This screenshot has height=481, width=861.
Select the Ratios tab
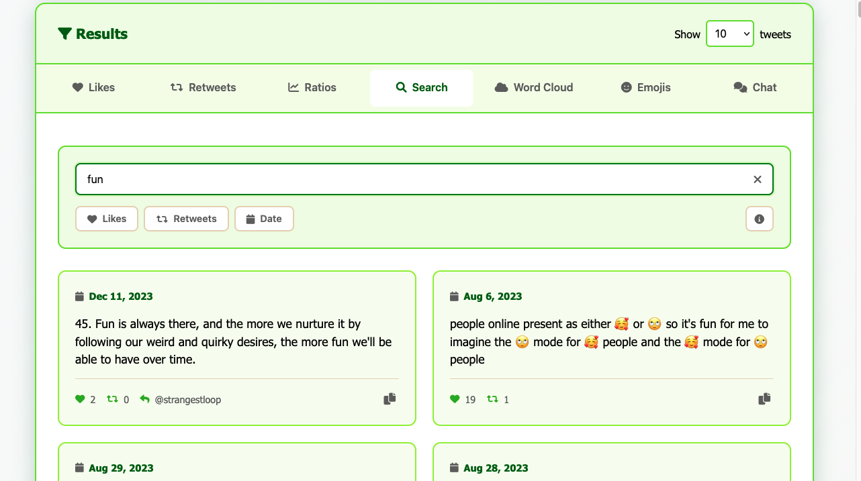[x=312, y=87]
